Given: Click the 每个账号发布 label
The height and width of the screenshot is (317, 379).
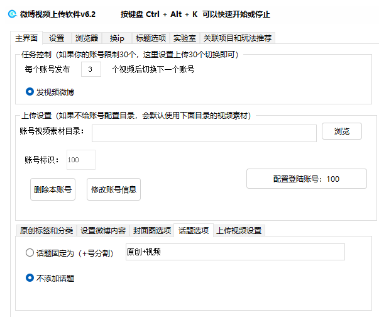Looking at the screenshot, I should coord(47,69).
